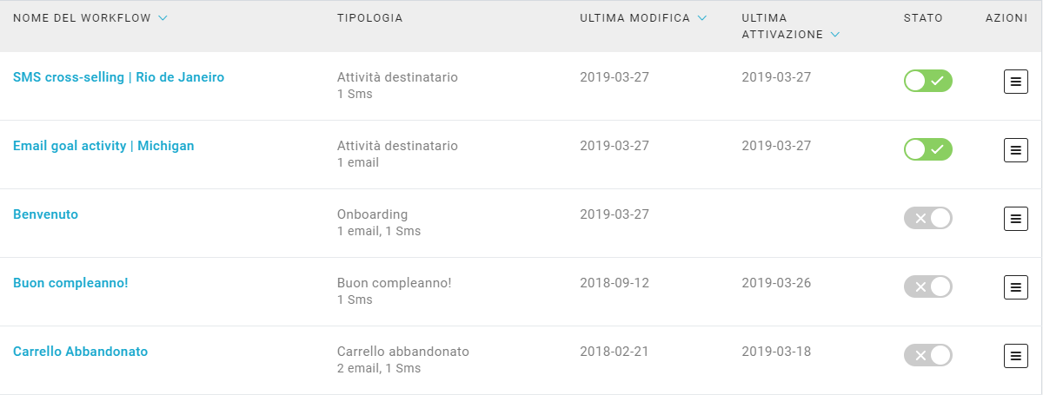Disable the SMS cross-selling workflow toggle
Screen dimensions: 1043x395
pos(928,82)
